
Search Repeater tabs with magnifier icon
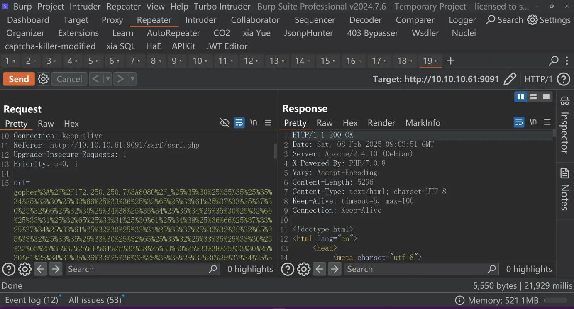pos(554,61)
